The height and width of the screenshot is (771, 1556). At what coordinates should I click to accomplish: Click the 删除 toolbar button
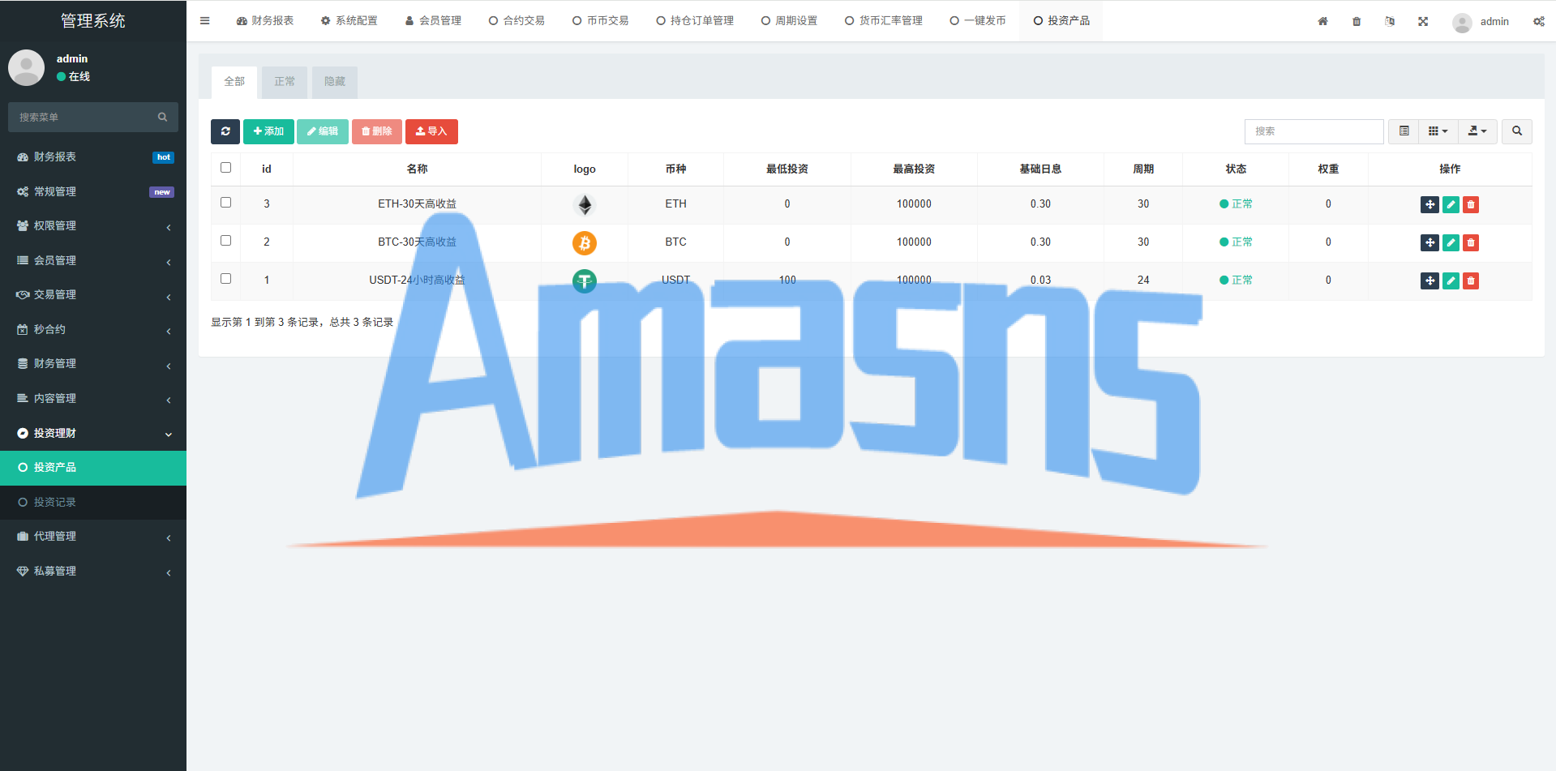(x=377, y=131)
